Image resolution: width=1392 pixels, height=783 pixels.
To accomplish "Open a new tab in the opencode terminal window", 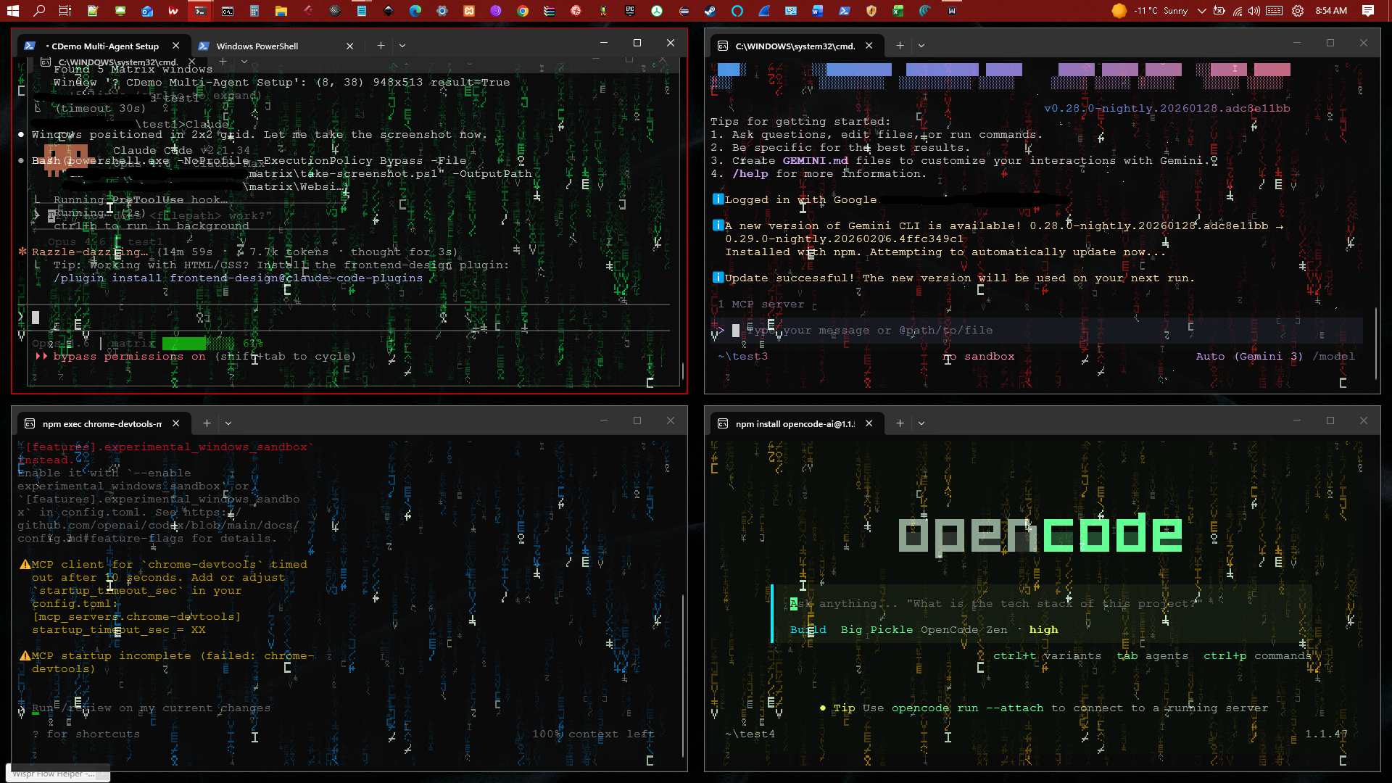I will click(x=899, y=423).
